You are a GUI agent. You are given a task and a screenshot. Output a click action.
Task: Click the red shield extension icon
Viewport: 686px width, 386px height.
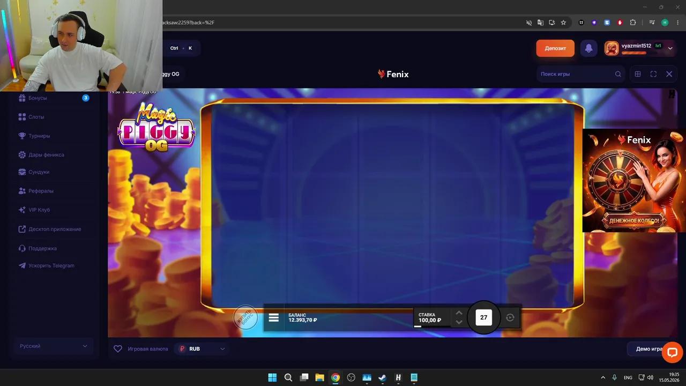pos(620,23)
